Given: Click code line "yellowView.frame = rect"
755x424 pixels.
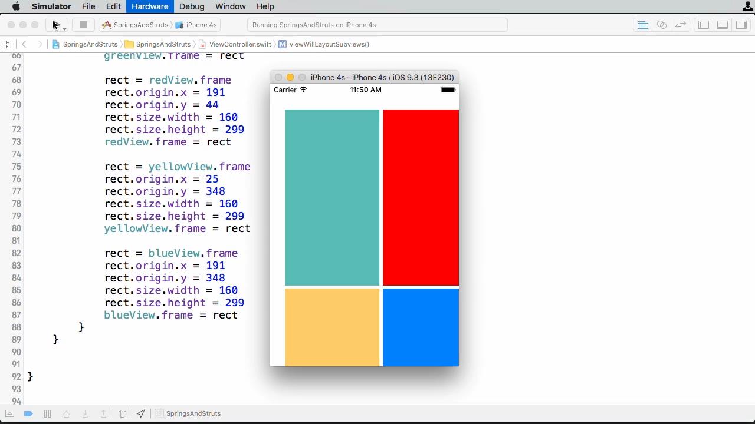Looking at the screenshot, I should click(x=177, y=228).
